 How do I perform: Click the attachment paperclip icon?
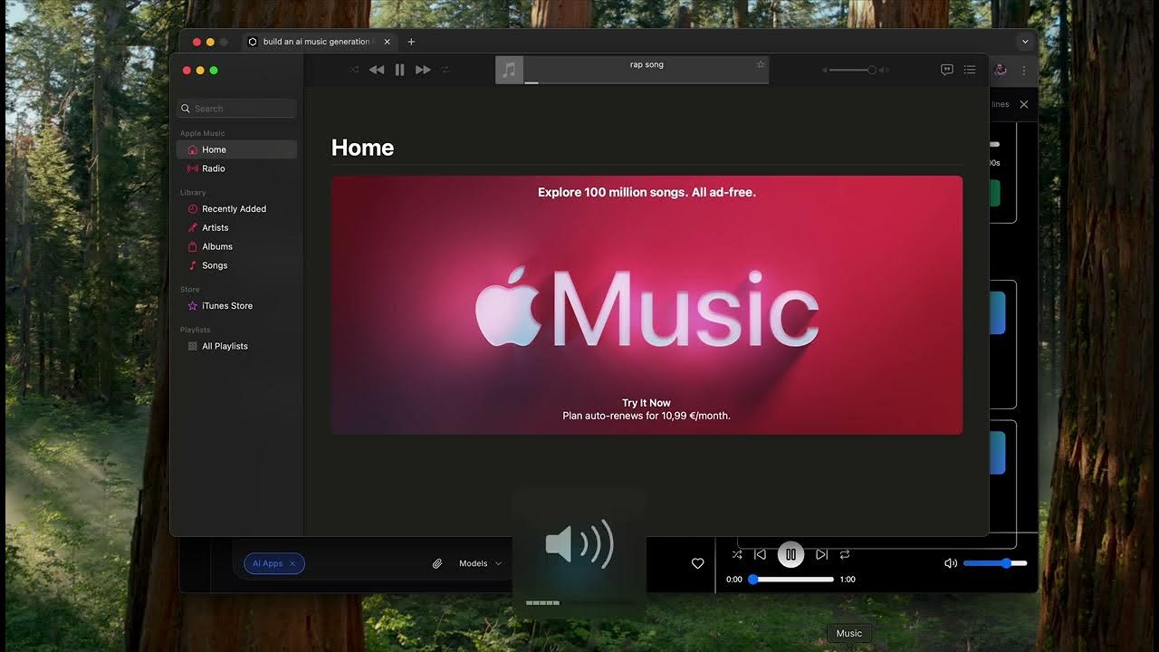coord(437,563)
